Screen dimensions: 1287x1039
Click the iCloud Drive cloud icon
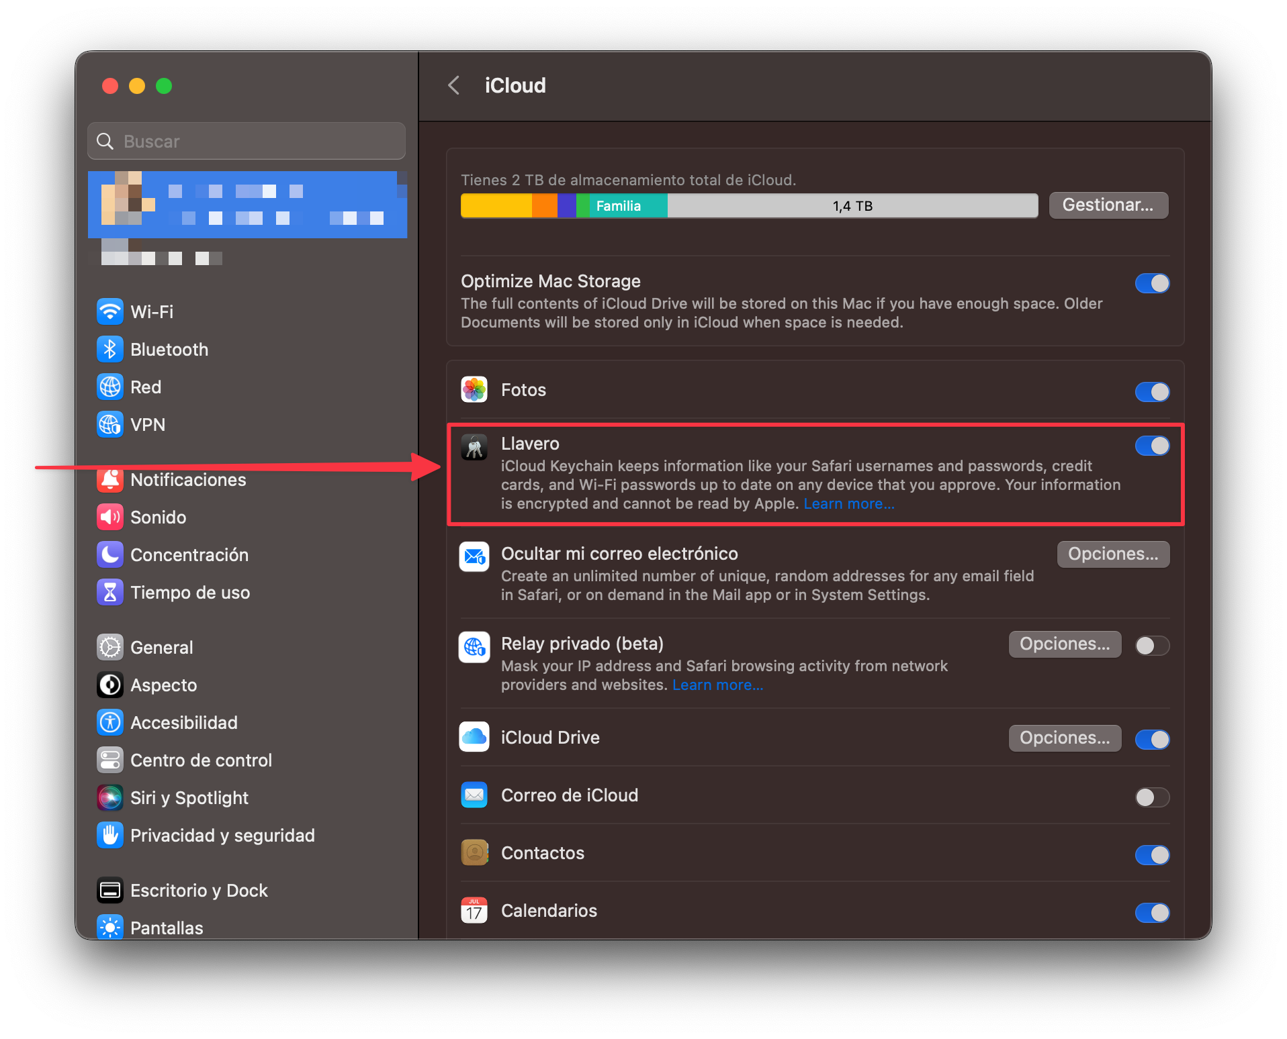(474, 737)
